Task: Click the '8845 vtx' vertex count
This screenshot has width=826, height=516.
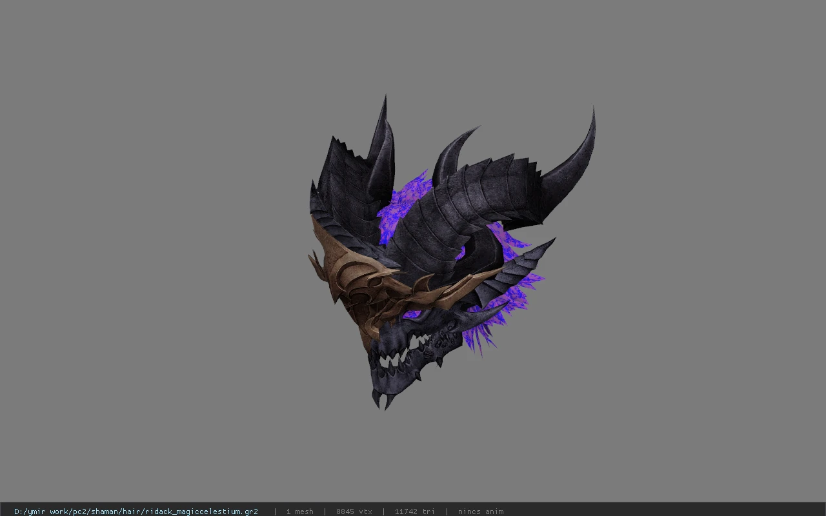Action: point(354,511)
